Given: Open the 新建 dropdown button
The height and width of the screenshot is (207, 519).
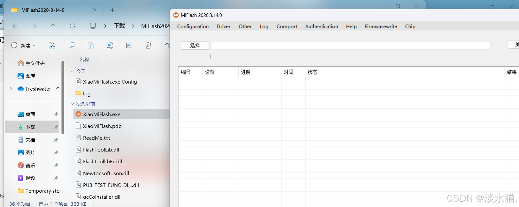Looking at the screenshot, I should click(23, 45).
